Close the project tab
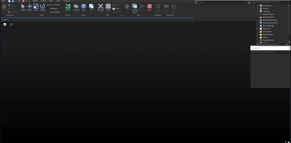 click(9, 20)
